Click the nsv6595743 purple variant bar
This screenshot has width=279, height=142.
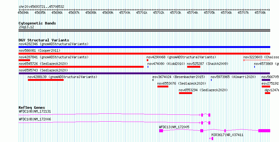pos(144,73)
